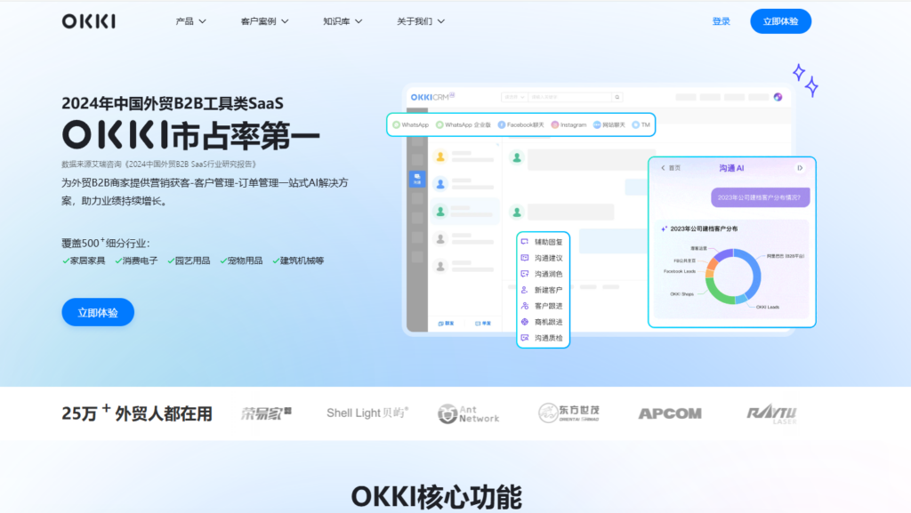Open the 知识库 dropdown menu
Viewport: 911px width, 513px height.
click(342, 20)
